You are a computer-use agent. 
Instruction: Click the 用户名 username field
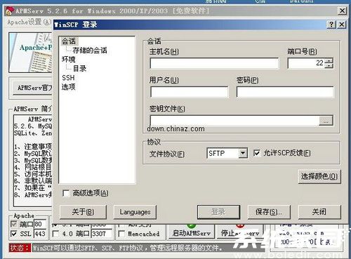[x=190, y=92]
